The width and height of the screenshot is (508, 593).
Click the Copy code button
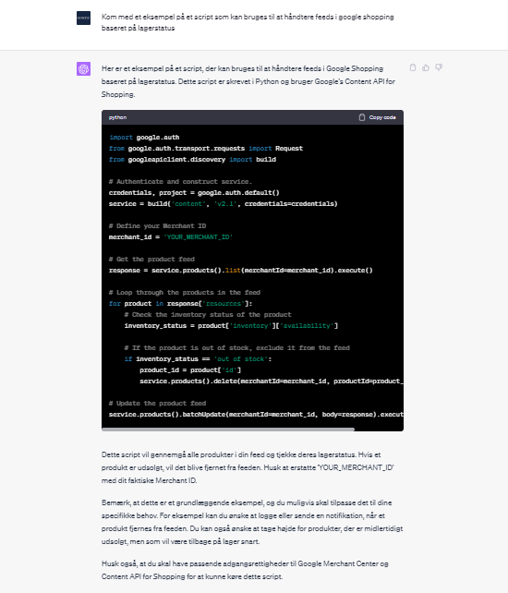[x=377, y=117]
